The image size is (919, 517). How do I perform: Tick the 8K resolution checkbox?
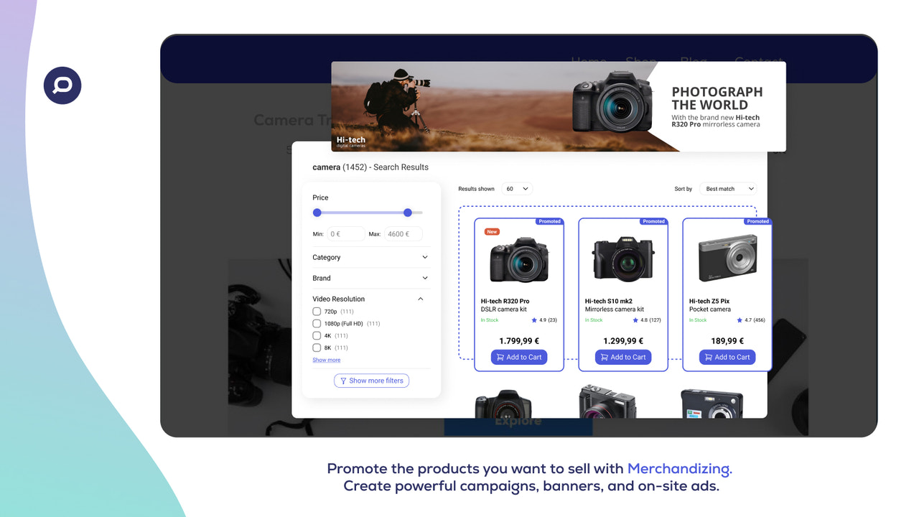317,348
